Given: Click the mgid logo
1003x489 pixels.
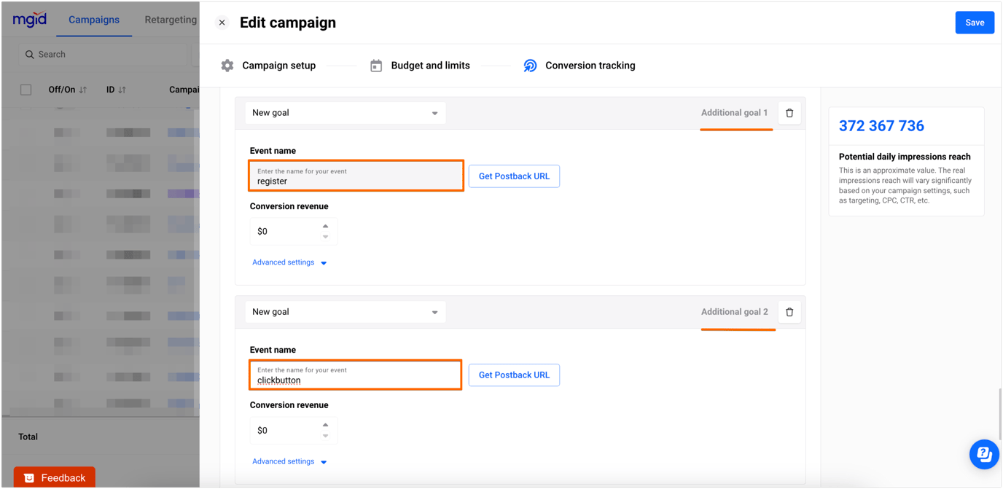Looking at the screenshot, I should tap(29, 19).
